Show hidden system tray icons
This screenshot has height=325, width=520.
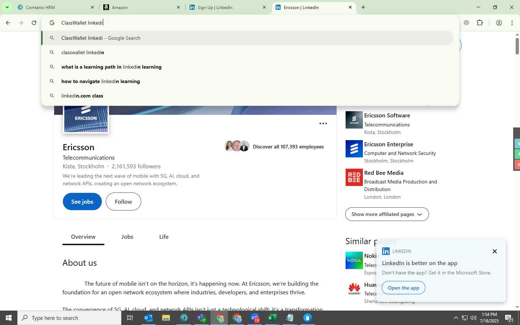tap(456, 318)
